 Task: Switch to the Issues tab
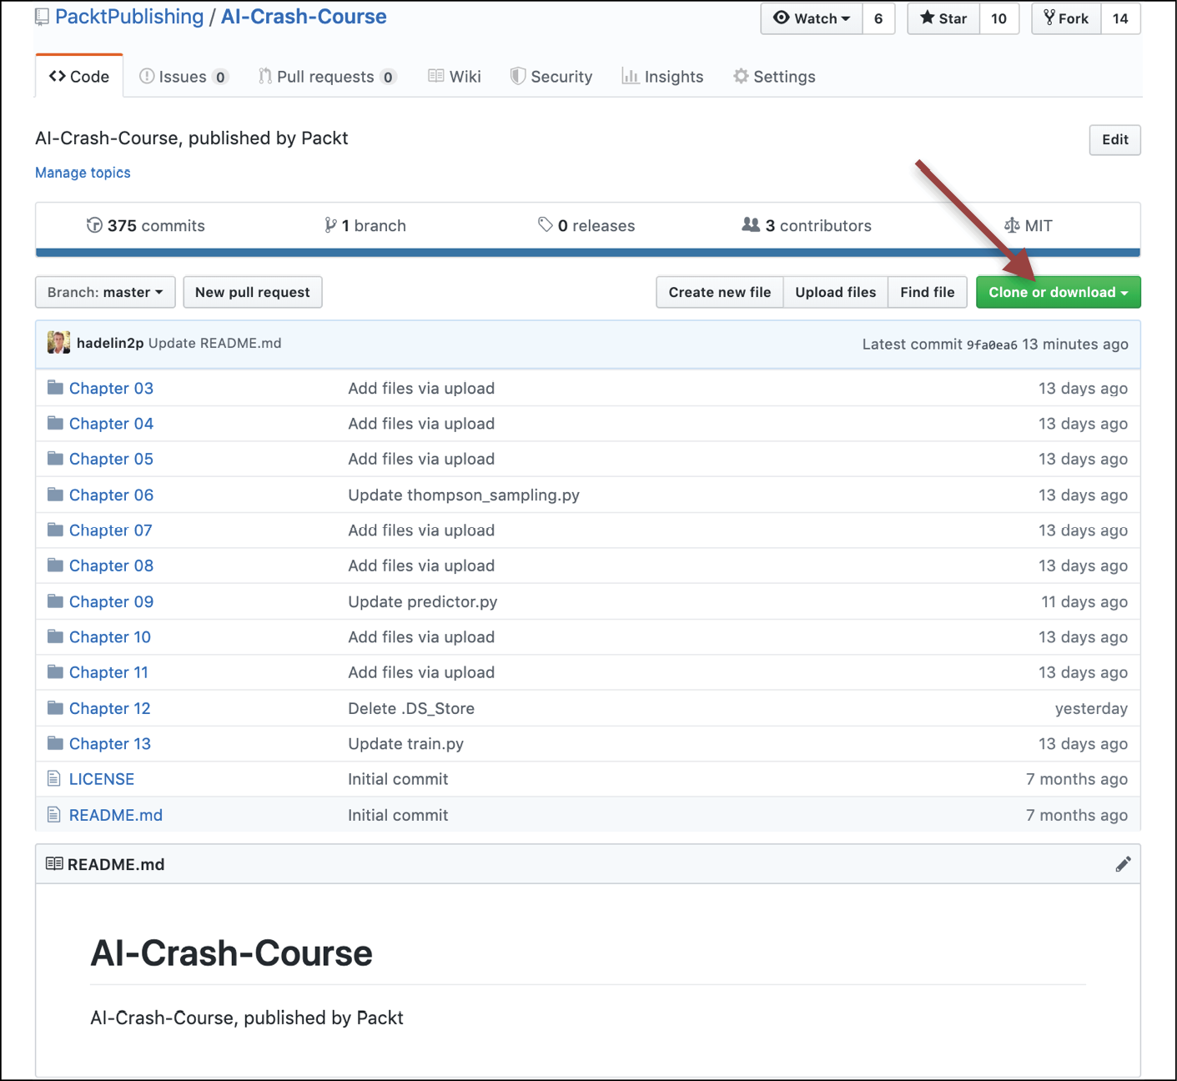[x=183, y=77]
